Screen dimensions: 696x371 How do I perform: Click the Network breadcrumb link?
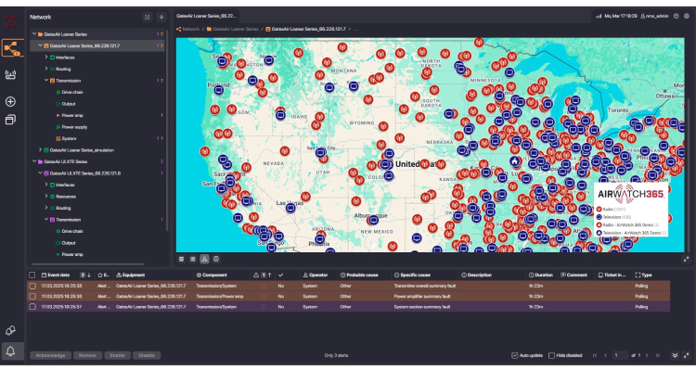tap(190, 30)
